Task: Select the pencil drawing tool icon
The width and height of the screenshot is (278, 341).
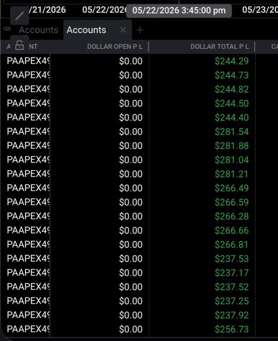Action: [20, 15]
